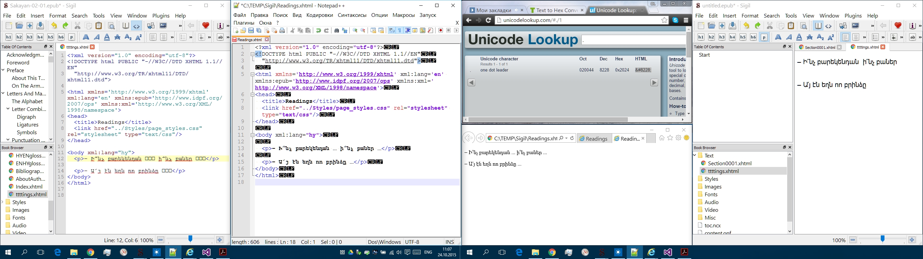Open the w3.org/1999/xhtml link in Notepad++

click(346, 75)
